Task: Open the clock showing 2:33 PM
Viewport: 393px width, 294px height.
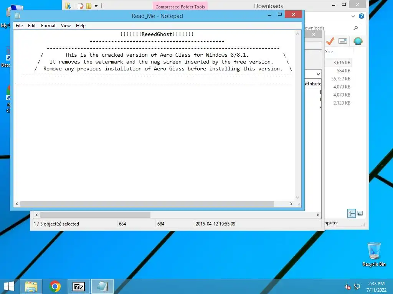Action: (x=376, y=287)
